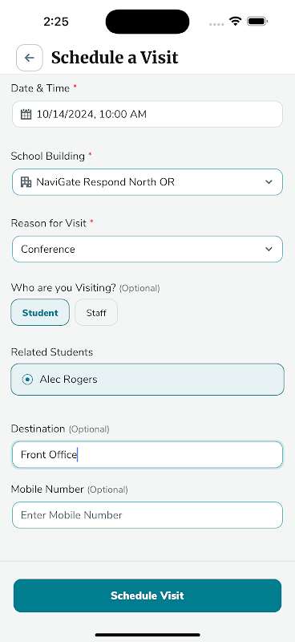Open the 10/14/2024 date and time picker
Viewport: 295px width, 642px height.
pyautogui.click(x=147, y=114)
